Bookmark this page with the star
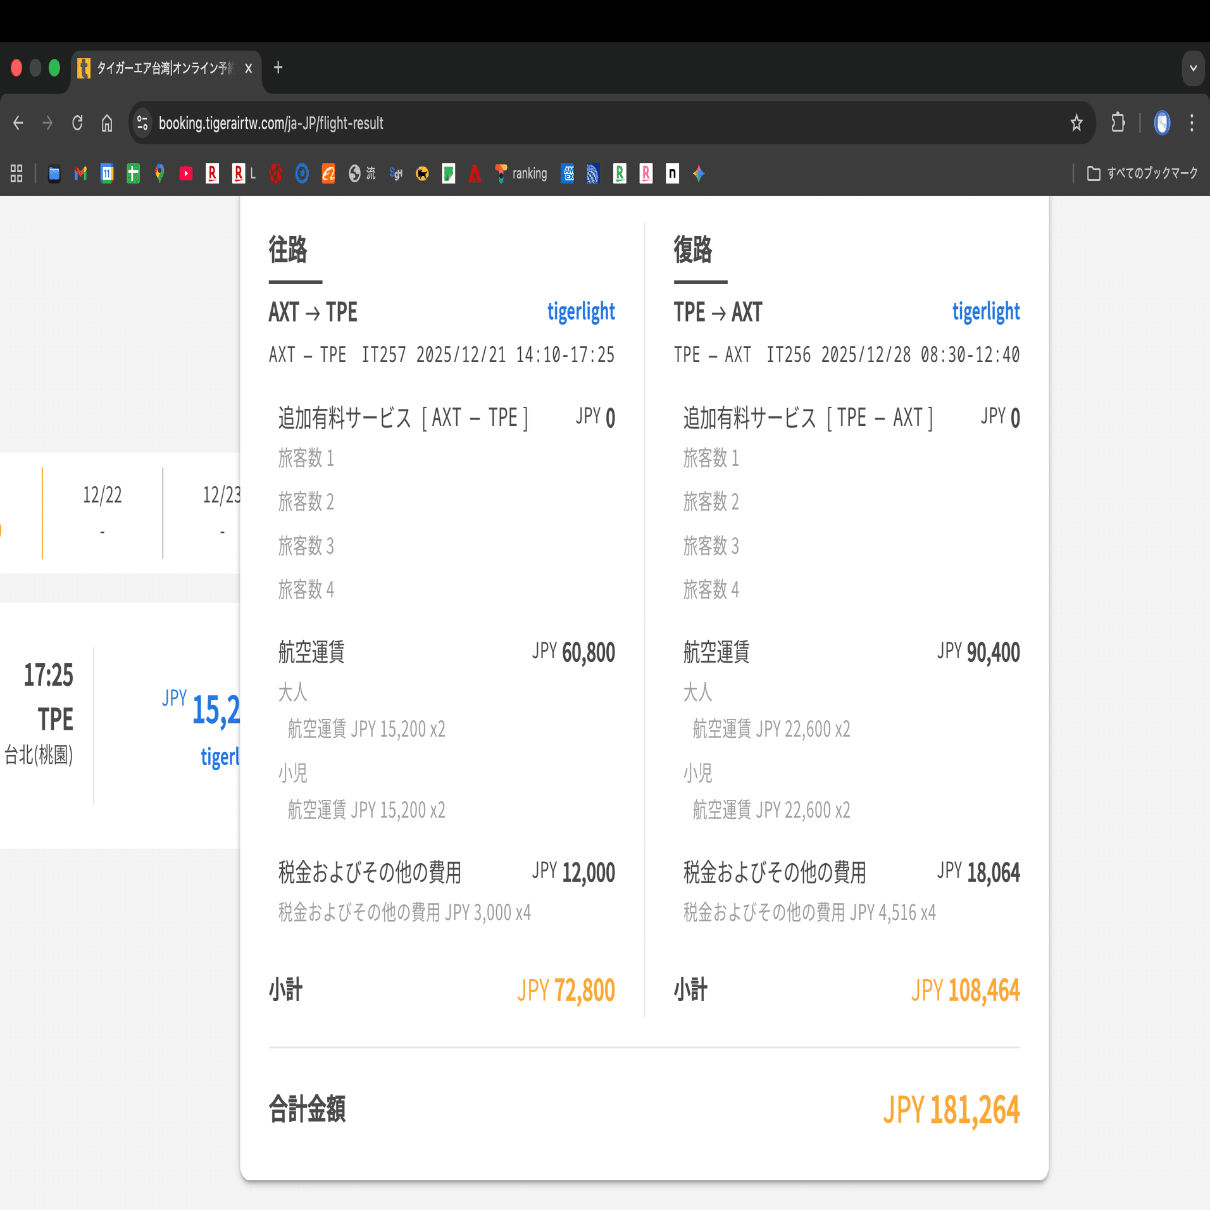The height and width of the screenshot is (1210, 1210). 1076,123
